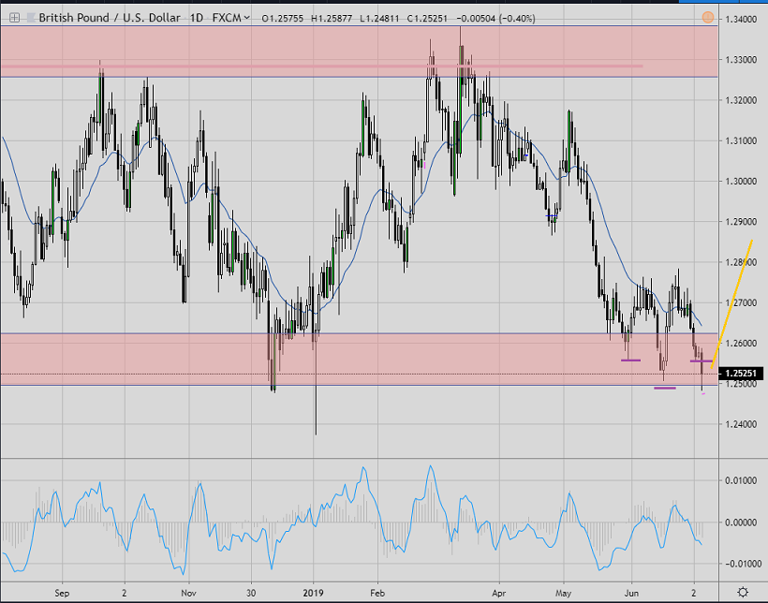
Task: Click the grid expand icon beside the symbol title
Action: [14, 18]
